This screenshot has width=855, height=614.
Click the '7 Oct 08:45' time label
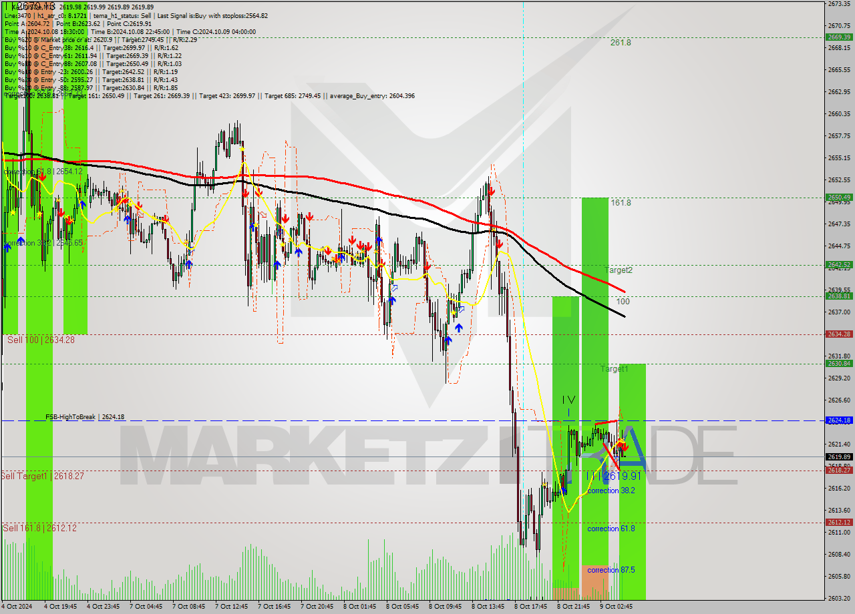coord(188,607)
